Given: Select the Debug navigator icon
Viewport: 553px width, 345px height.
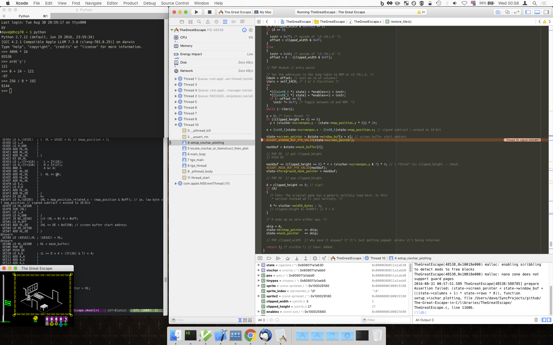Looking at the screenshot, I should coord(225,22).
